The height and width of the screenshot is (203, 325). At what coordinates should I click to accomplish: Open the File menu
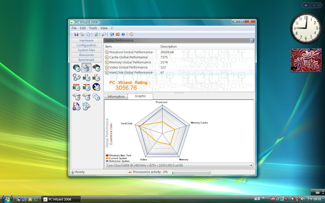[x=74, y=28]
